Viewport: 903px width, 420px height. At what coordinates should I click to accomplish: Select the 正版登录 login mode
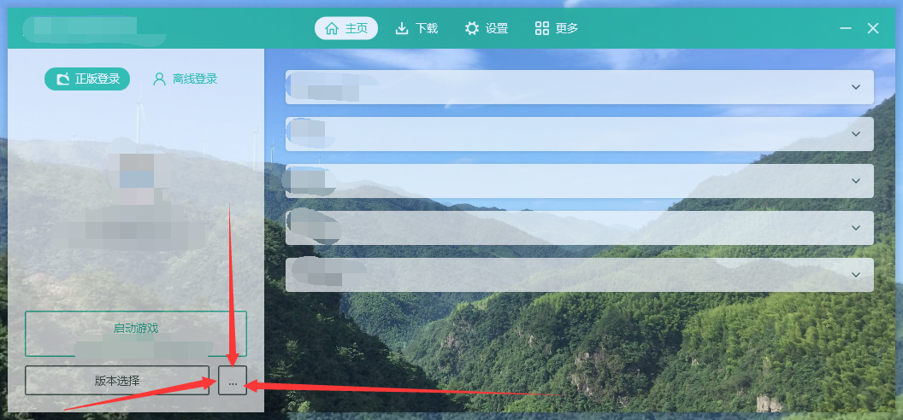[x=87, y=79]
